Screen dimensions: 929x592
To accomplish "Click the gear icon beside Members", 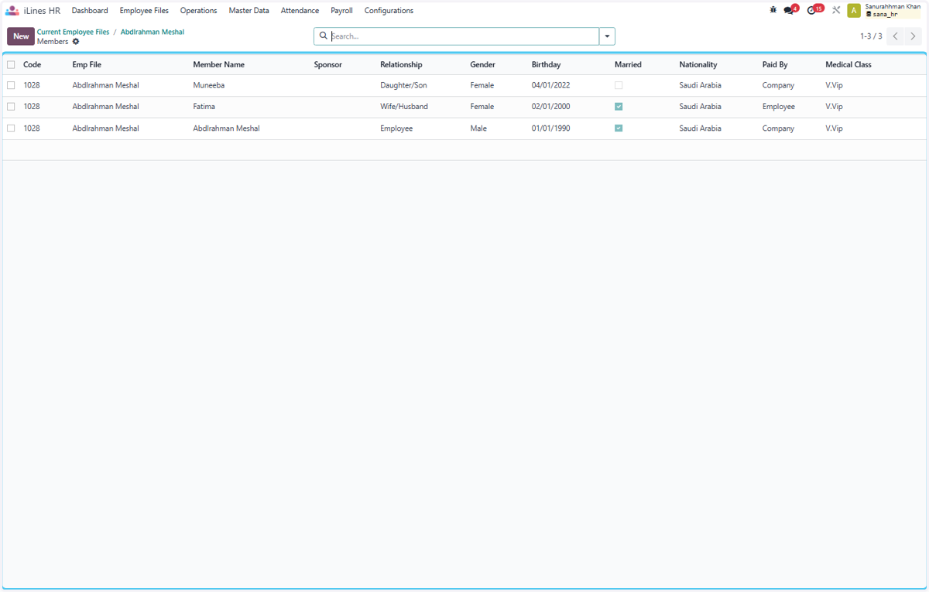I will pos(76,42).
